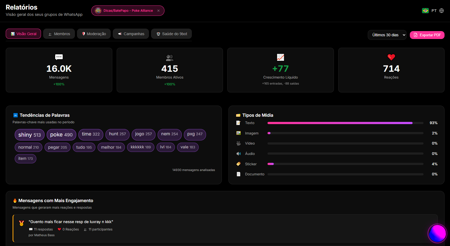
Task: Go to the Campanhas tab
Action: 131,34
